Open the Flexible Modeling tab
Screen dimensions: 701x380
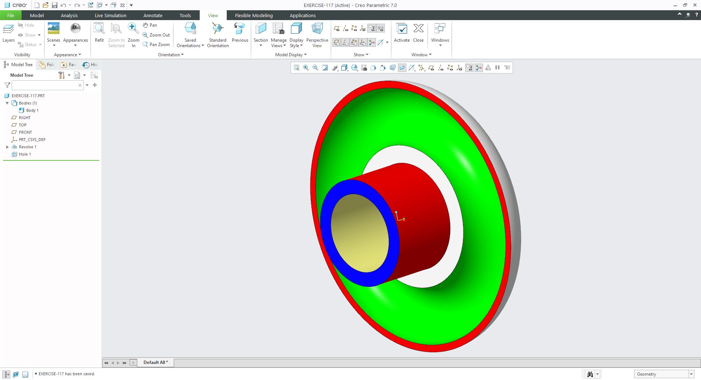(254, 15)
